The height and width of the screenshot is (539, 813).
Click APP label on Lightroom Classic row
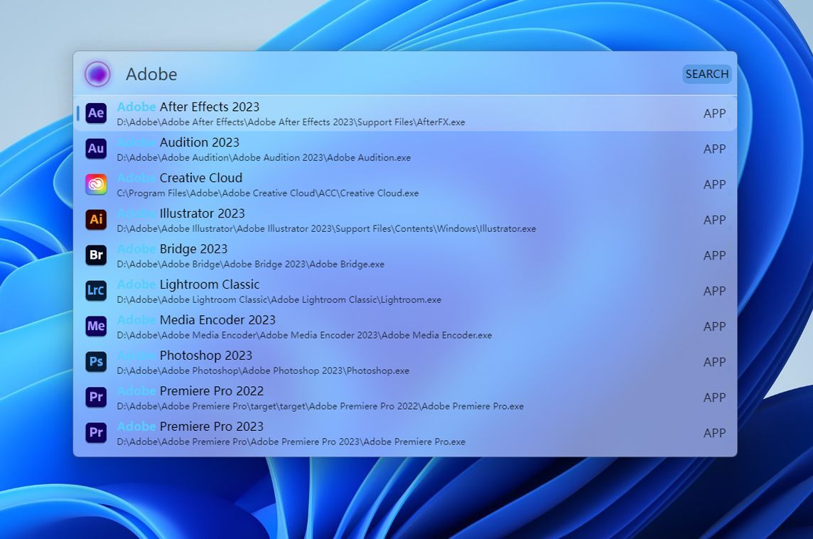[714, 291]
